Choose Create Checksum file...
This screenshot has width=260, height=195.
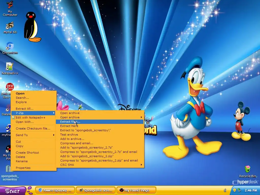pos(34,128)
